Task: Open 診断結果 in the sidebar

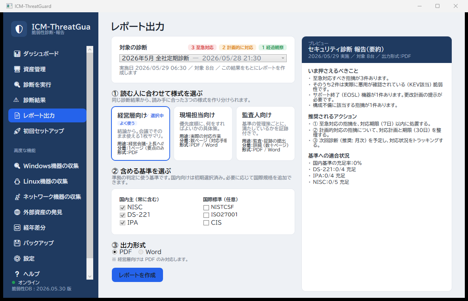Action: (x=47, y=100)
